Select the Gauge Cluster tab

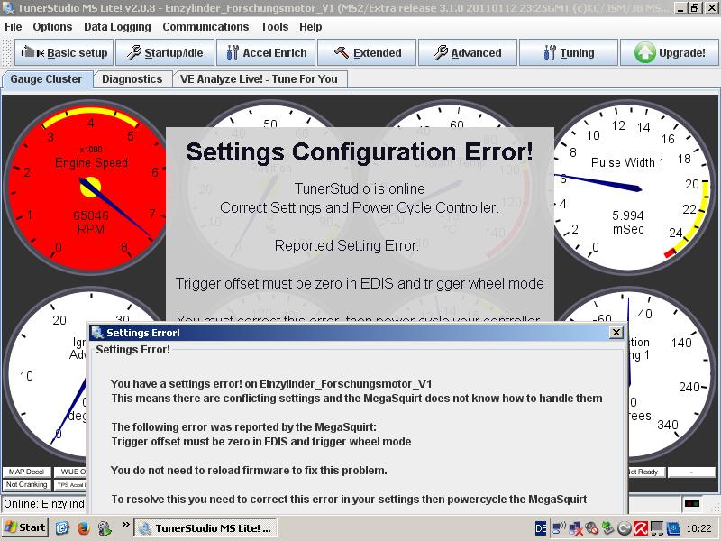46,79
